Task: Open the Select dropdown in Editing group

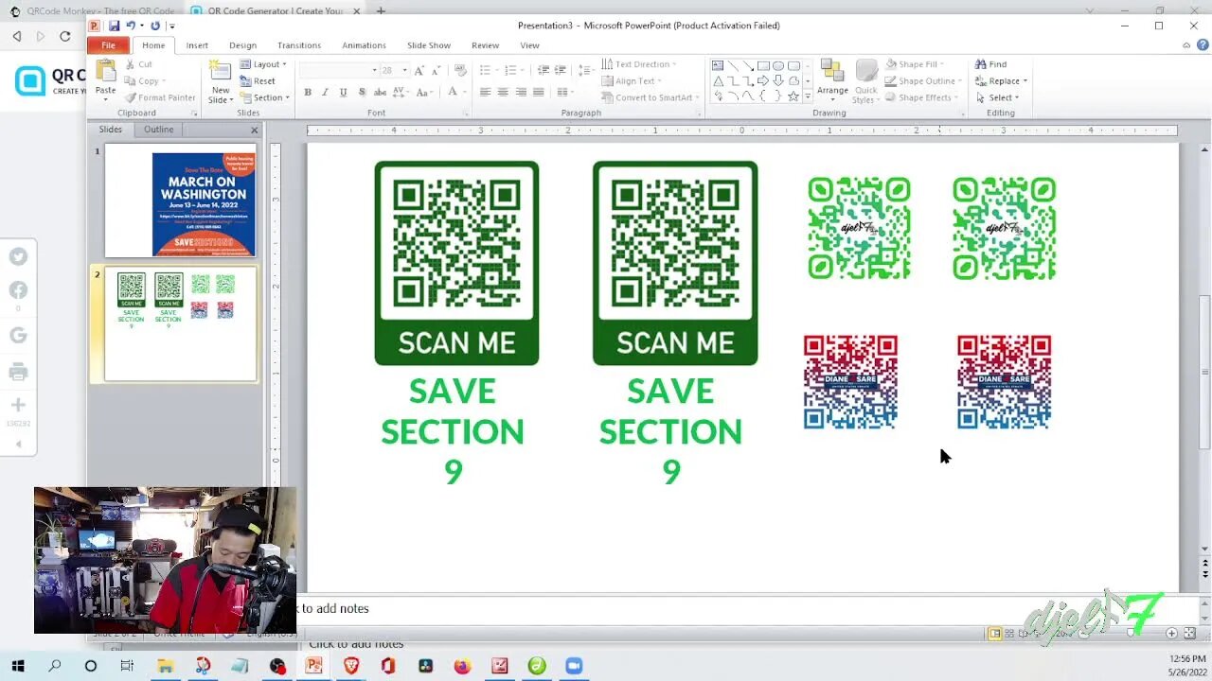Action: click(997, 97)
